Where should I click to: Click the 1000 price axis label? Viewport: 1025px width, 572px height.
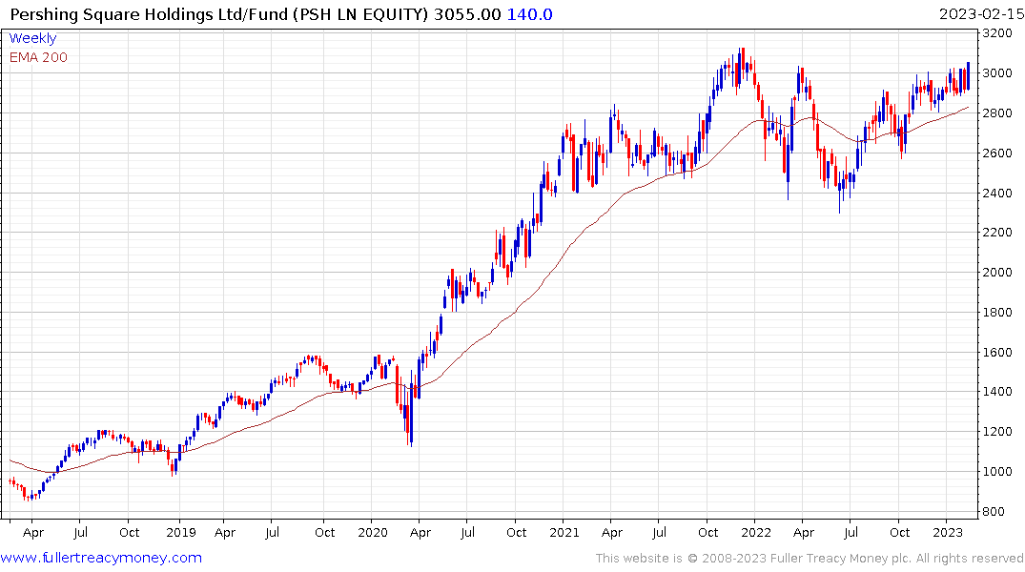pos(997,471)
